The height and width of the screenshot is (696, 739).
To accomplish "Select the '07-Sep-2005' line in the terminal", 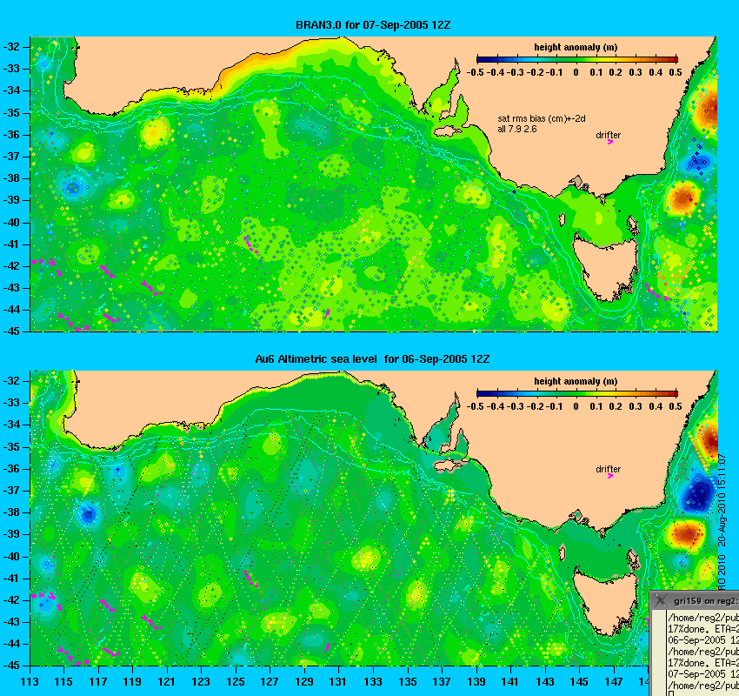I will click(x=703, y=674).
